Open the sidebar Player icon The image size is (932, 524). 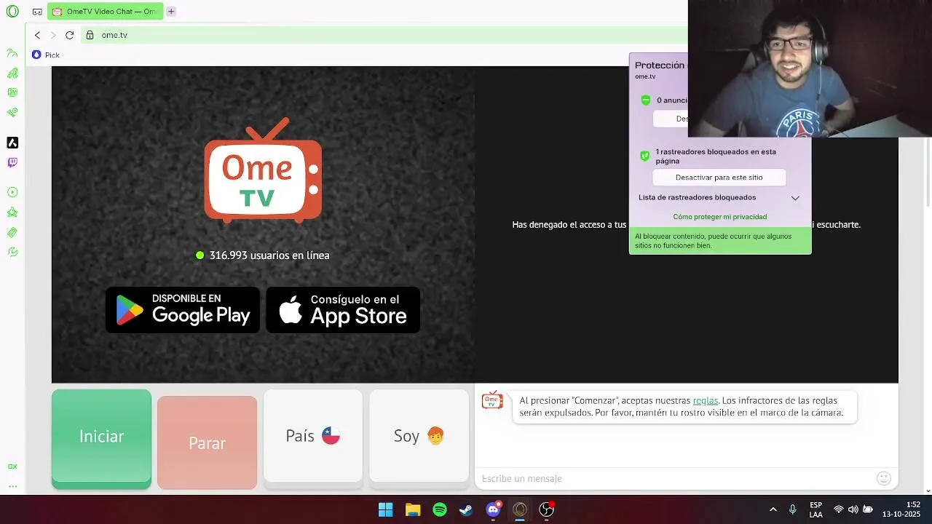pyautogui.click(x=12, y=192)
